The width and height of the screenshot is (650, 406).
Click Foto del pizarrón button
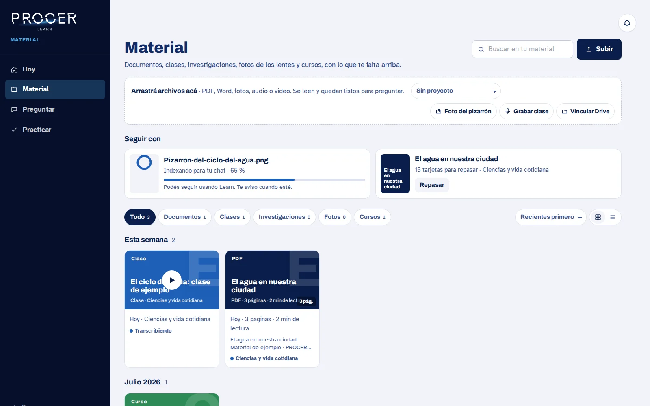click(x=464, y=111)
